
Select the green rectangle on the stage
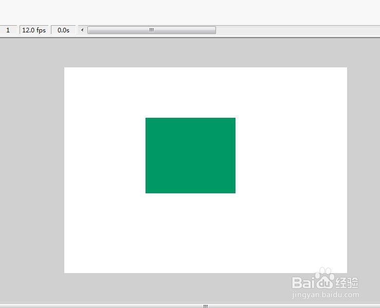pyautogui.click(x=190, y=155)
